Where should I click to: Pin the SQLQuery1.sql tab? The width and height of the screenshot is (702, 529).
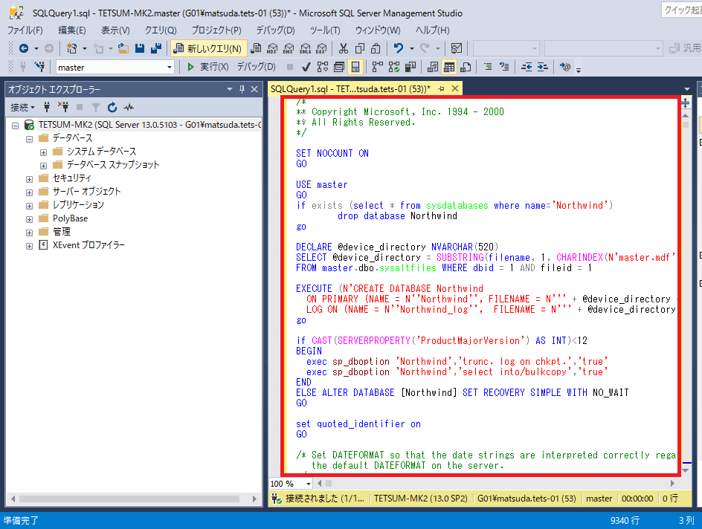coord(441,88)
